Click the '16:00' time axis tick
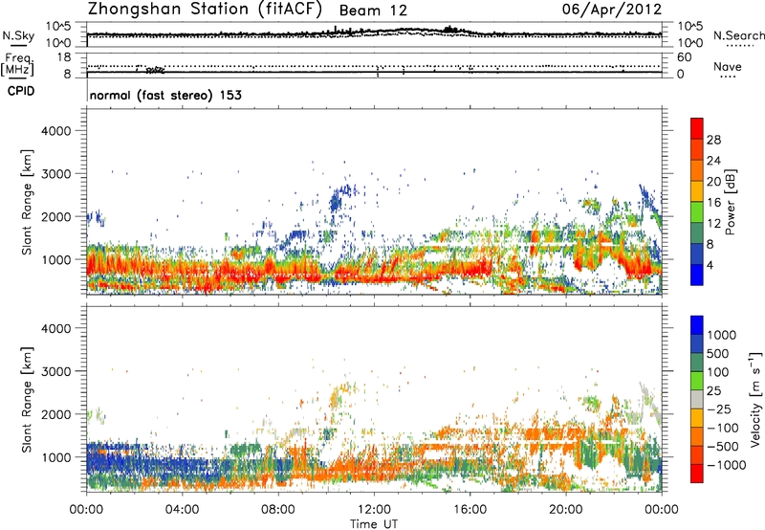765x530 pixels. [470, 510]
